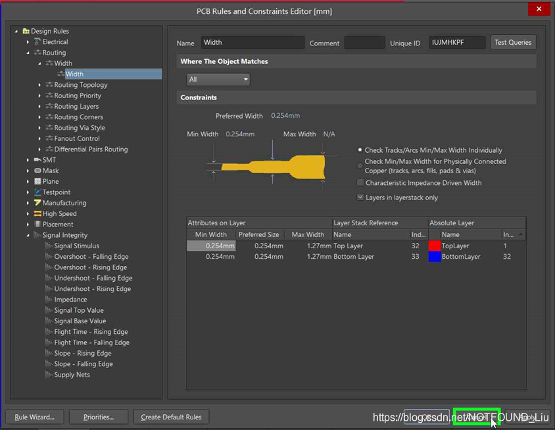
Task: Open the Rule Wizard
Action: pos(35,417)
